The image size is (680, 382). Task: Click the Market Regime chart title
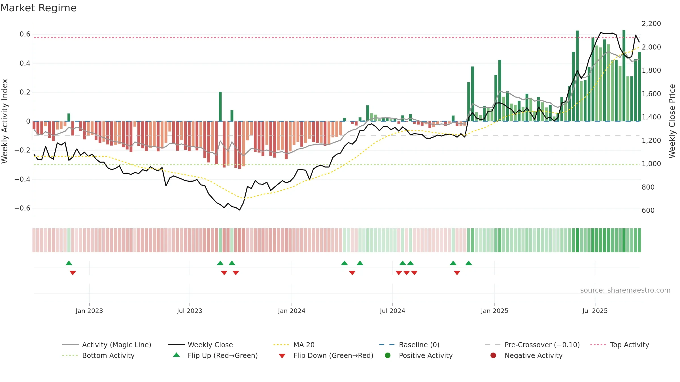(x=38, y=8)
